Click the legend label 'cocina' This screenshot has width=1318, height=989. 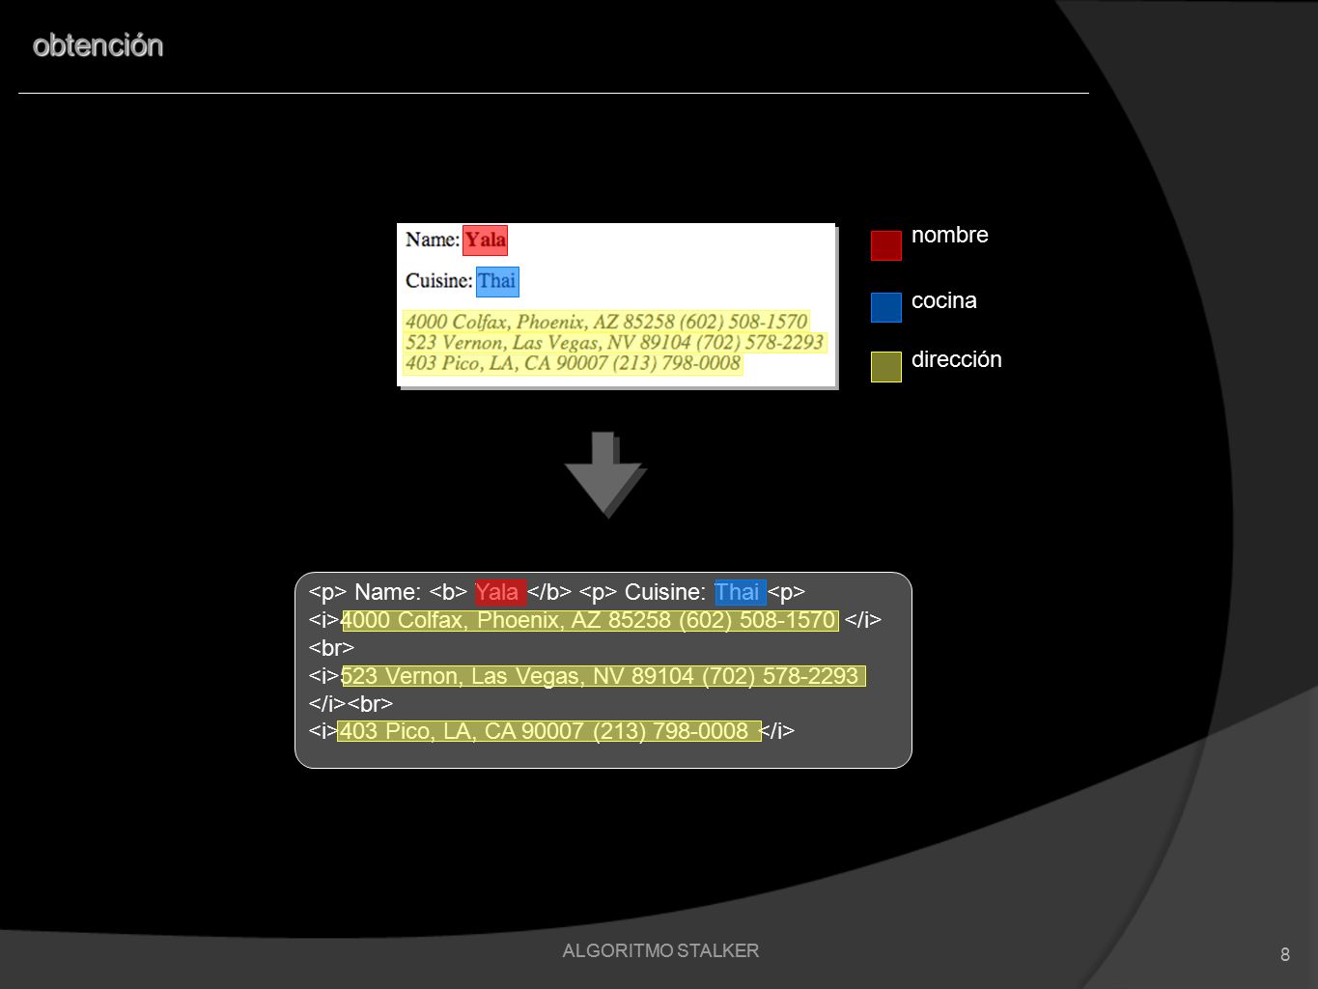(943, 300)
